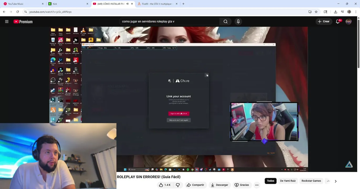Bookmark this page with the star
This screenshot has width=360, height=189.
[316, 12]
